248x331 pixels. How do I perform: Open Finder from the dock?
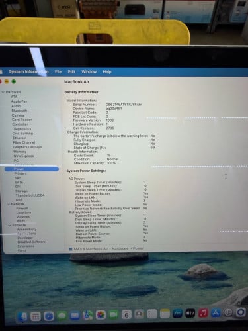coord(22,316)
